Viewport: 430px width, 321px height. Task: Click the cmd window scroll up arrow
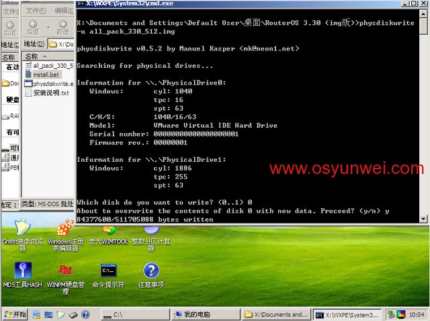423,13
